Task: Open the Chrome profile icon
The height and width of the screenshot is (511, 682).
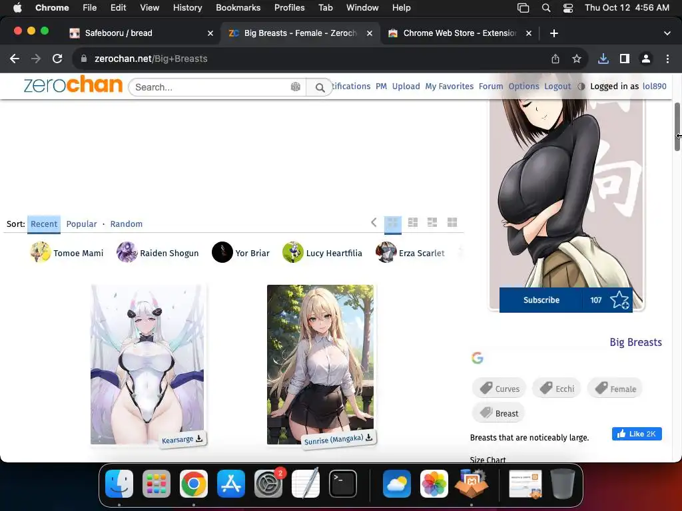Action: coord(646,59)
